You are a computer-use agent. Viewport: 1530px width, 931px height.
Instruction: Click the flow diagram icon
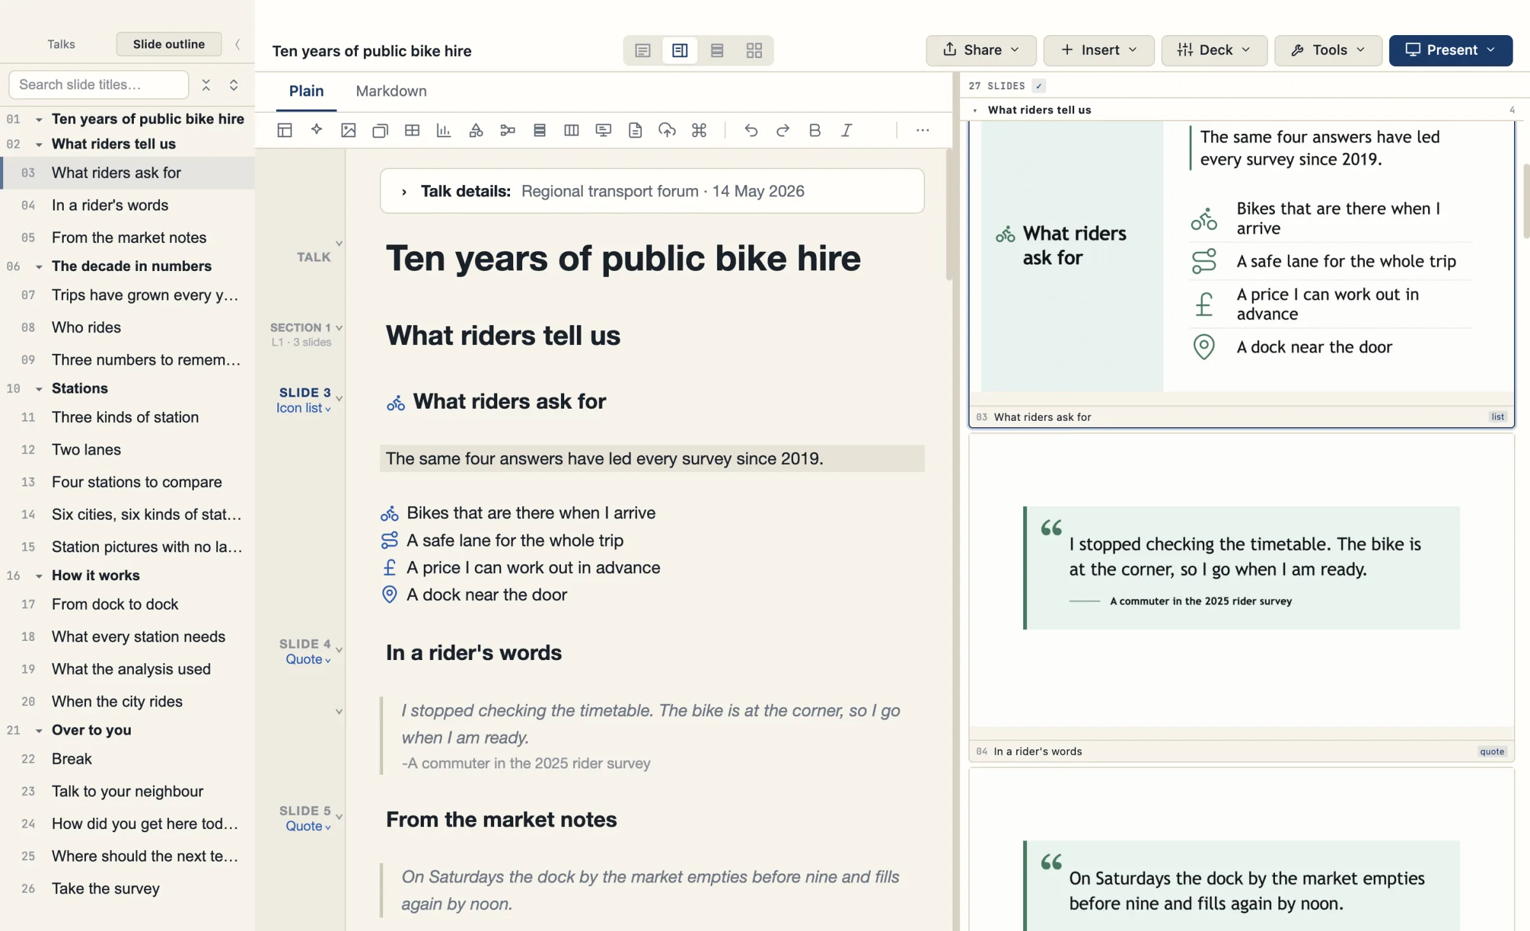507,130
